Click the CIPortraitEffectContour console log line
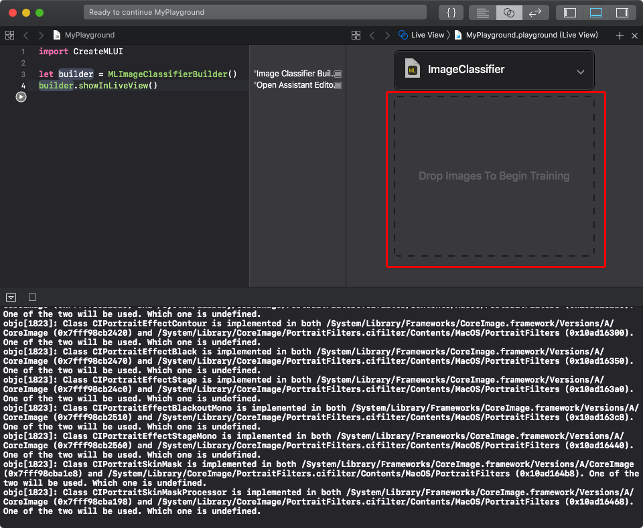This screenshot has height=528, width=643. point(319,333)
